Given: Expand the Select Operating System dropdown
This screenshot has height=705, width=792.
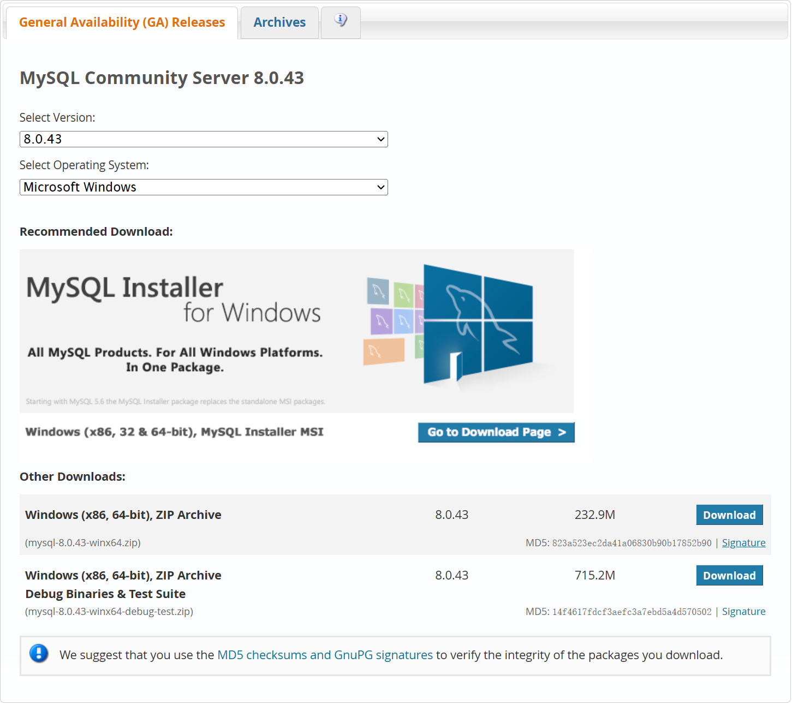Looking at the screenshot, I should (x=204, y=187).
